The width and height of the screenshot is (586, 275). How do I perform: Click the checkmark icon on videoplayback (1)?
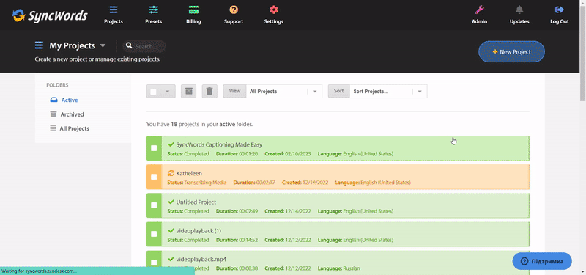pos(171,230)
